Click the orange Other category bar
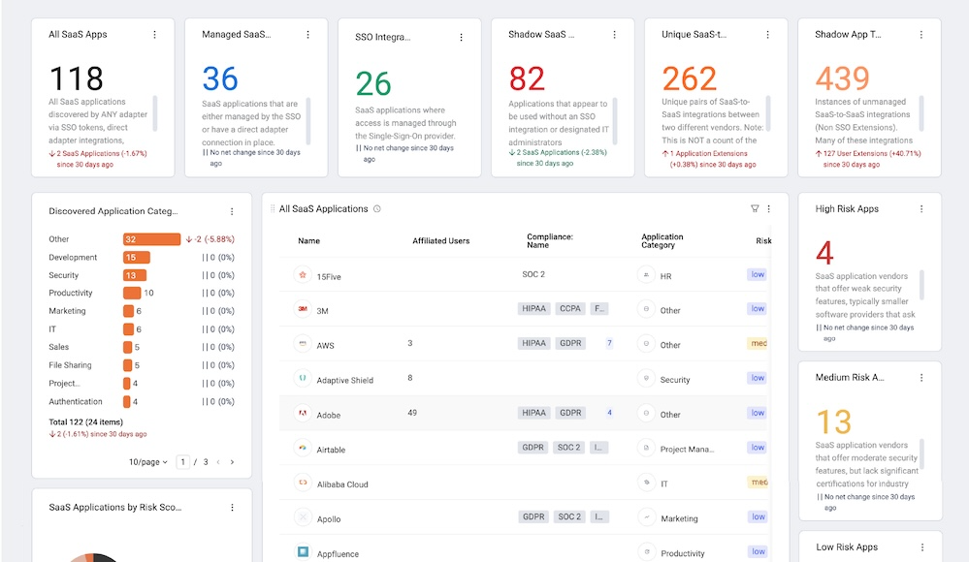Screen dimensions: 969x562 pos(151,239)
